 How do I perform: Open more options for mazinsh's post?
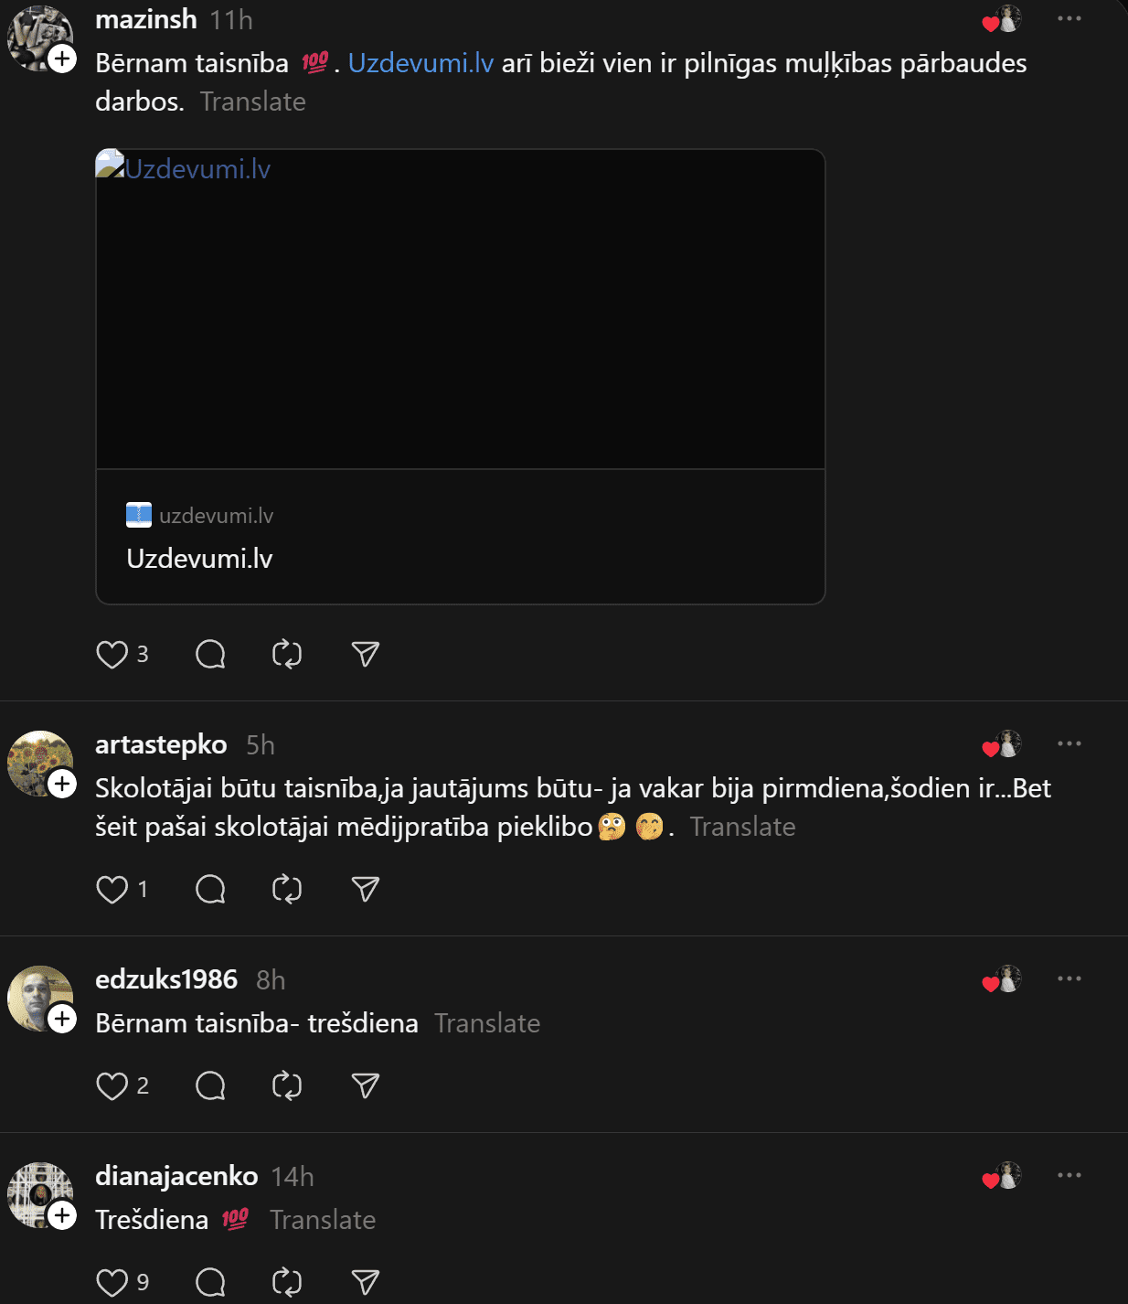[x=1069, y=18]
